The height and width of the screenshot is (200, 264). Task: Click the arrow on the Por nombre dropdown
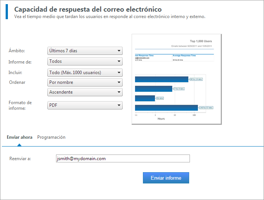pyautogui.click(x=119, y=82)
